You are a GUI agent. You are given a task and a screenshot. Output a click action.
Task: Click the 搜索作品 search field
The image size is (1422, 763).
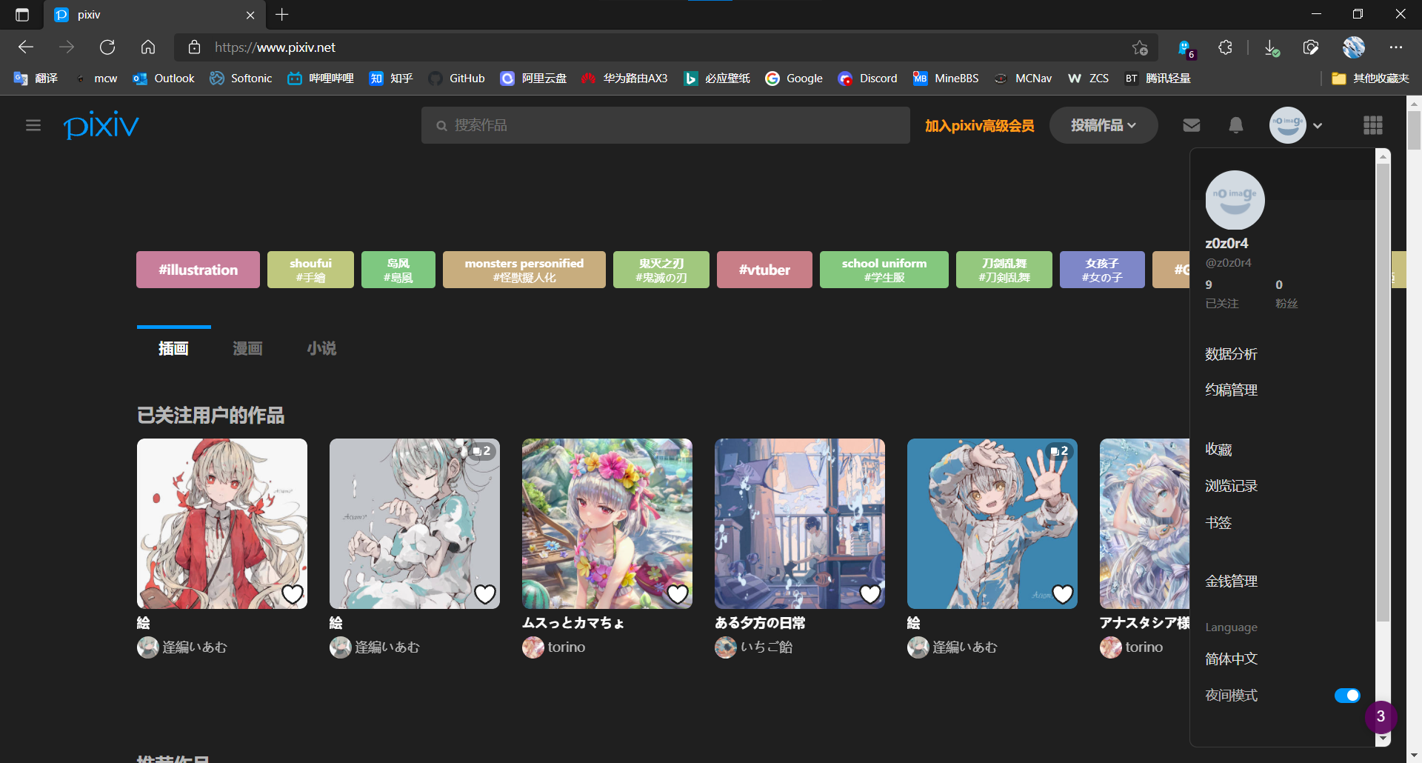point(665,125)
